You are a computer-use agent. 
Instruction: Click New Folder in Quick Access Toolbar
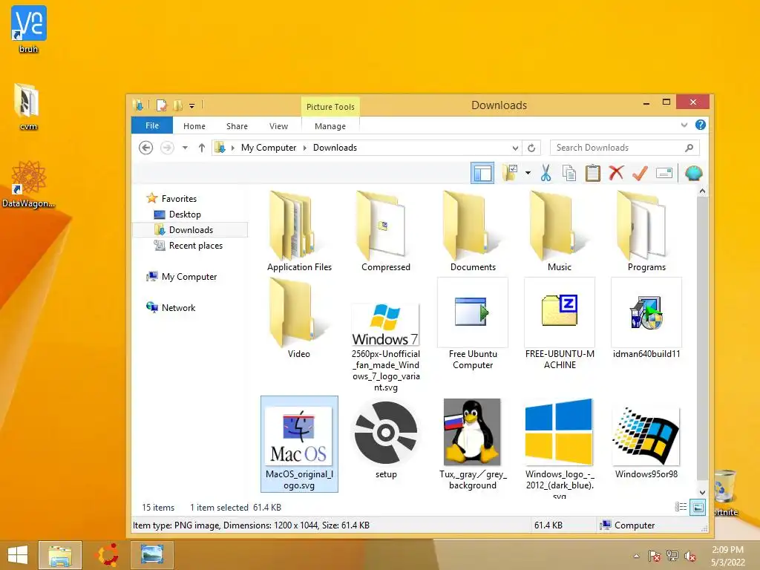[178, 105]
